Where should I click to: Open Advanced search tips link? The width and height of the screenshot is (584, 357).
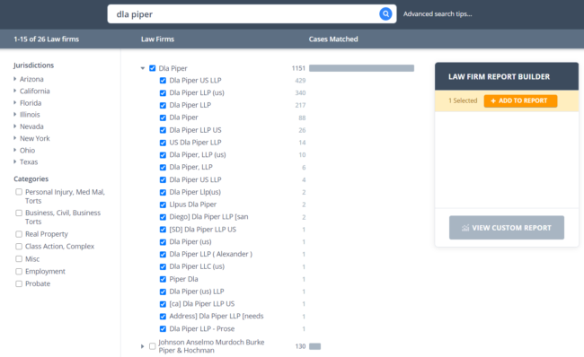coord(438,14)
